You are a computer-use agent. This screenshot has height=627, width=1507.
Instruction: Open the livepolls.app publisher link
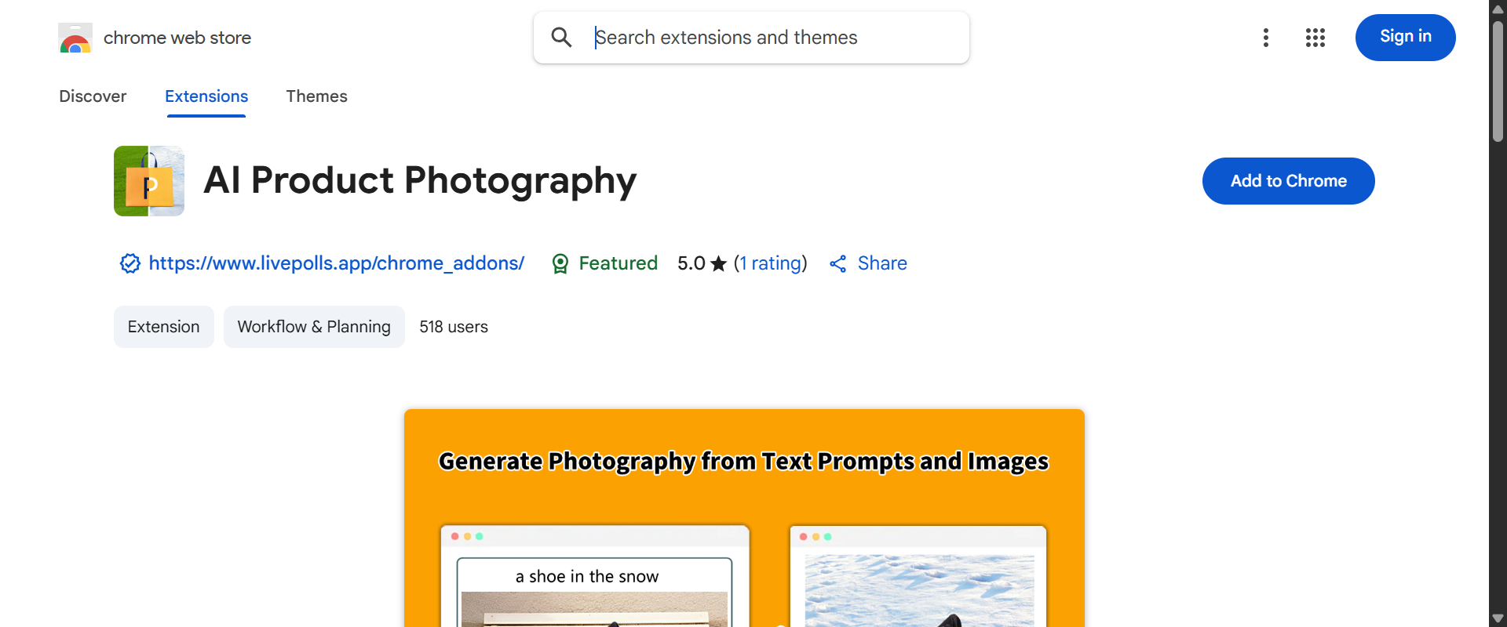point(336,263)
